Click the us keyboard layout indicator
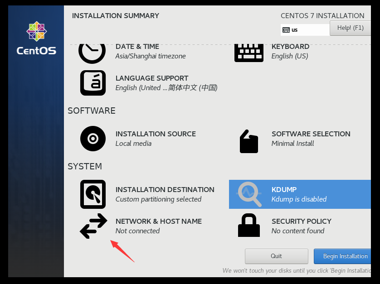This screenshot has height=284, width=380. coord(305,30)
